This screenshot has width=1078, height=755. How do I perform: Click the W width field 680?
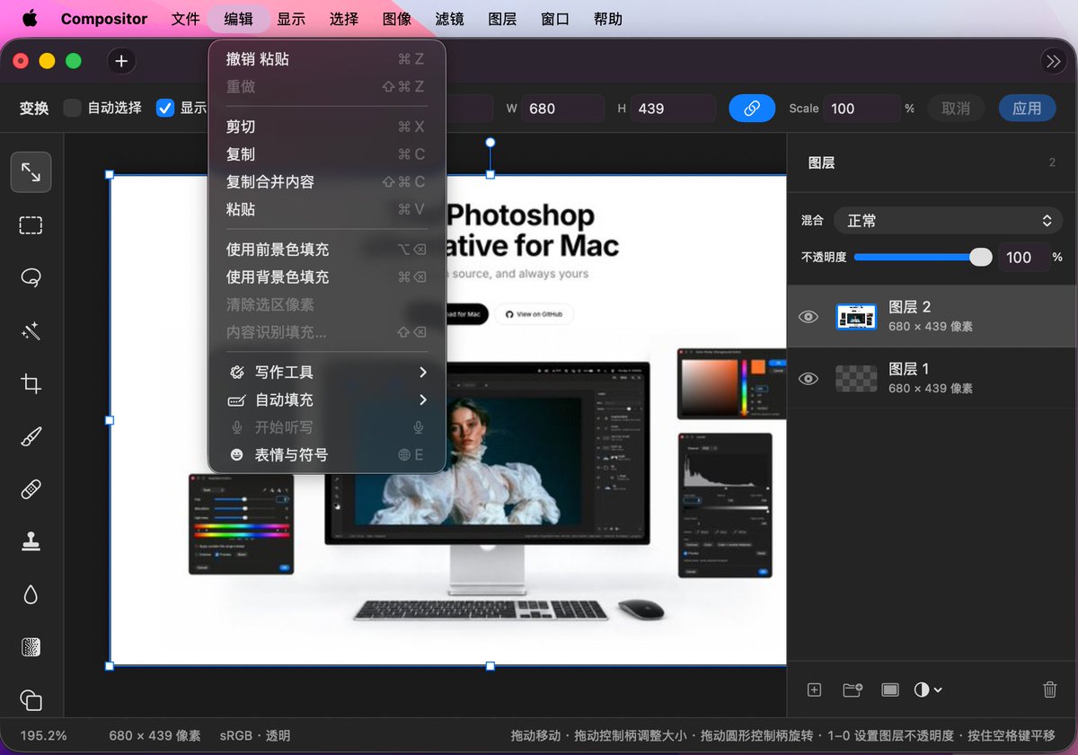(563, 108)
